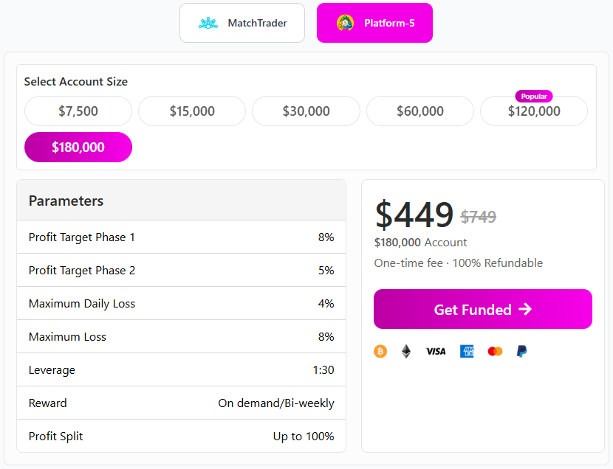Click the Popular badge above $120,000
Screen dimensions: 613x469
pos(533,97)
